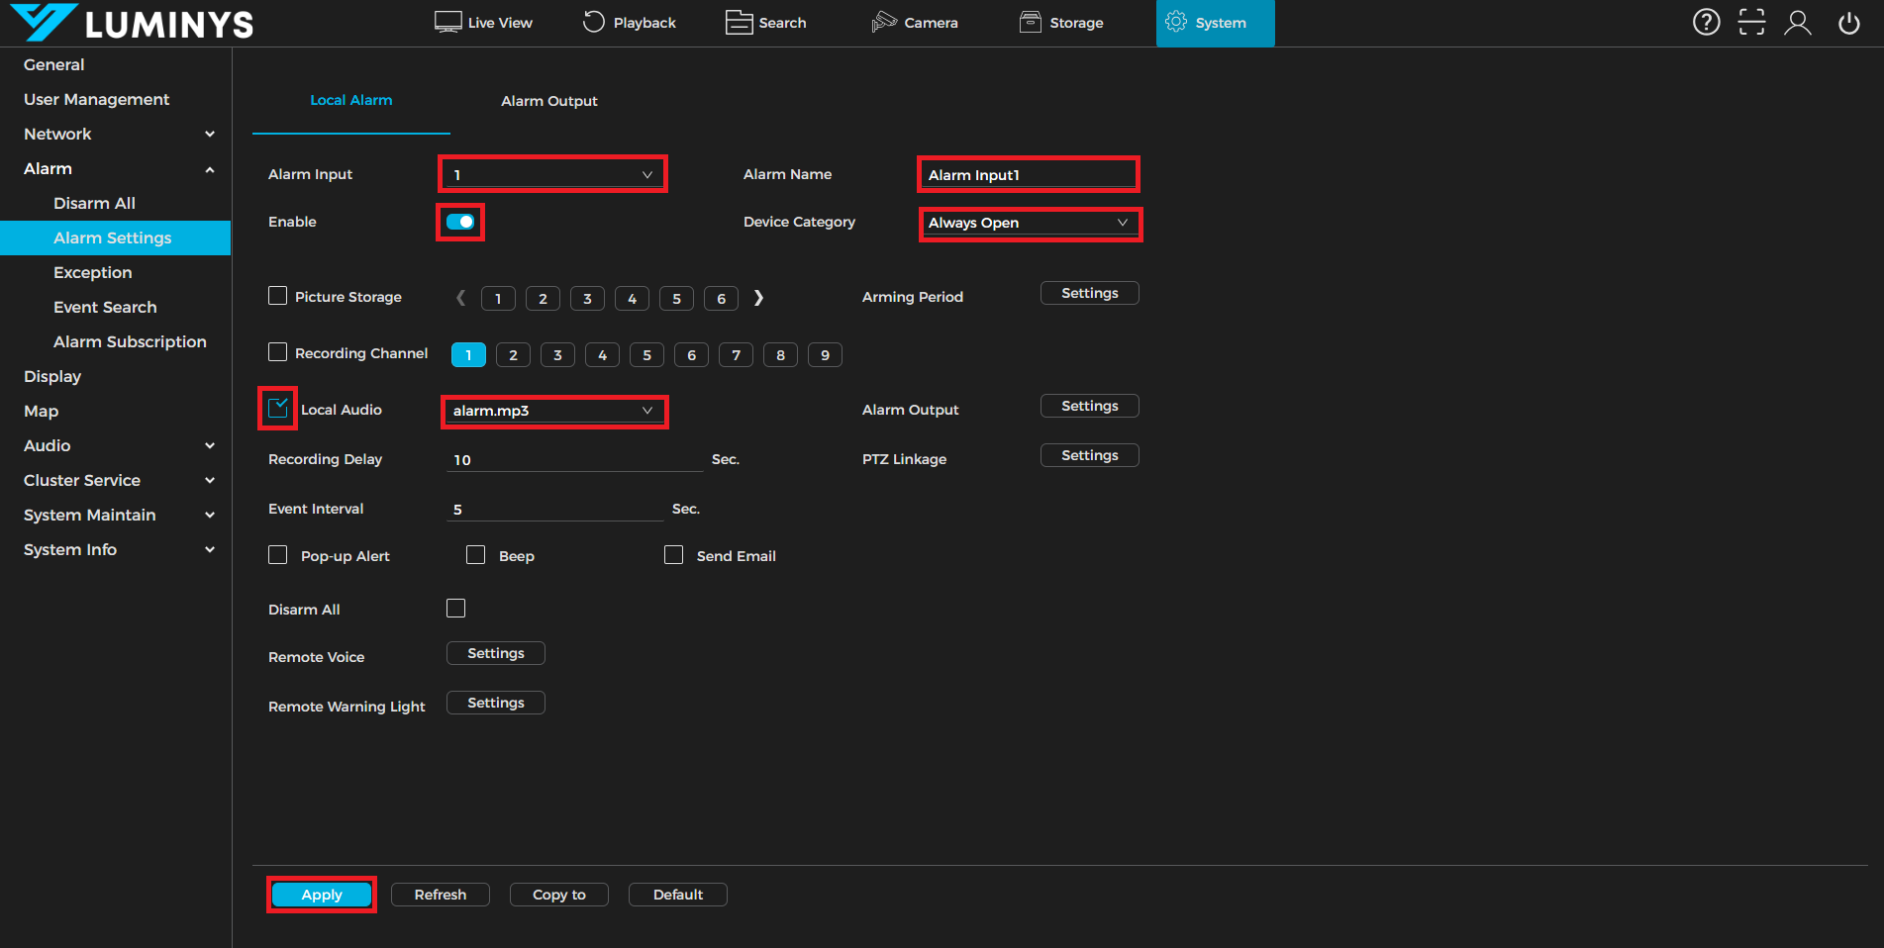Open Live View from monitor icon
The width and height of the screenshot is (1884, 948).
[448, 22]
